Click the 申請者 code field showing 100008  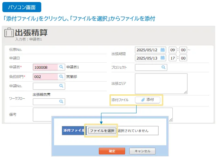pyautogui.click(x=45, y=67)
